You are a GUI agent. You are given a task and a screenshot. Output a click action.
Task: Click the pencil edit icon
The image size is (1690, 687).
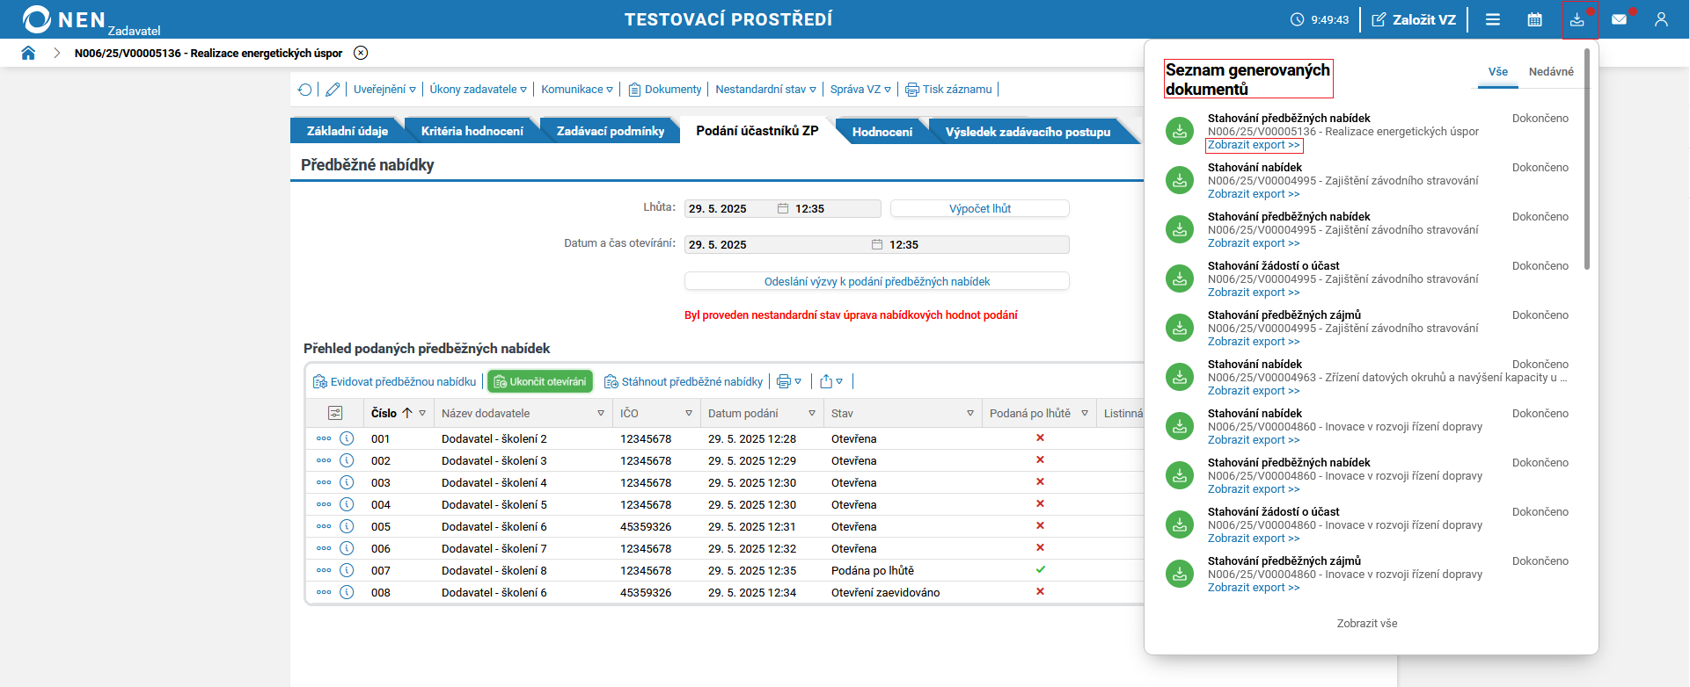[333, 90]
